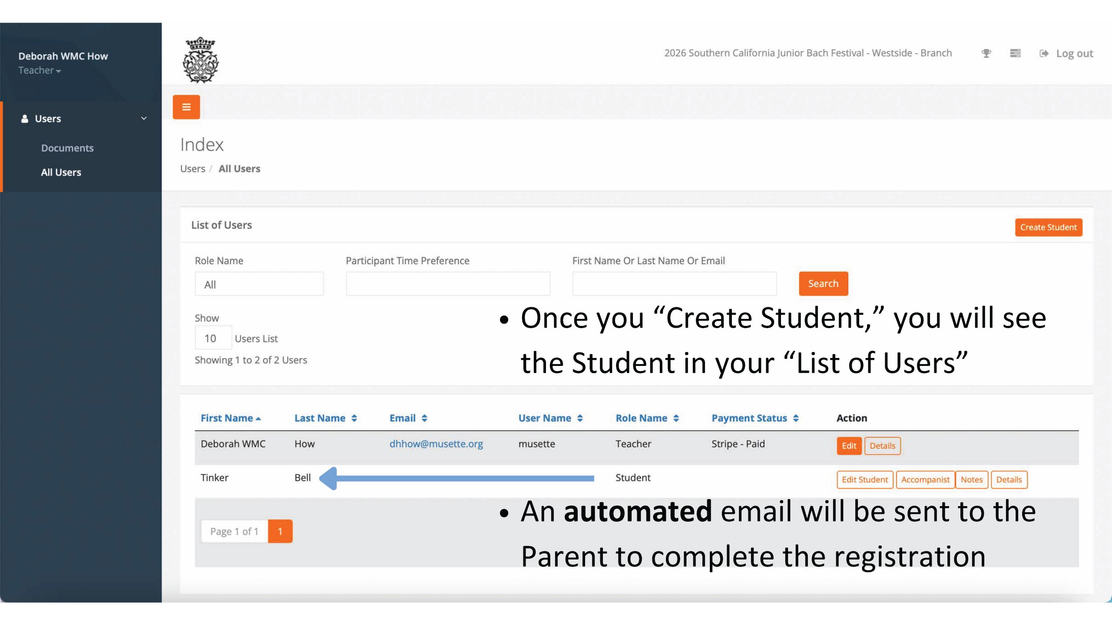Image resolution: width=1112 pixels, height=625 pixels.
Task: Click the Log out arrow icon
Action: 1044,53
